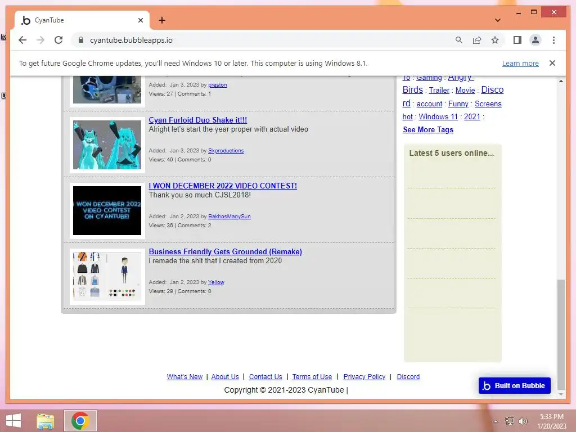Image resolution: width=576 pixels, height=432 pixels.
Task: Click the Built on Bubble badge
Action: tap(514, 386)
